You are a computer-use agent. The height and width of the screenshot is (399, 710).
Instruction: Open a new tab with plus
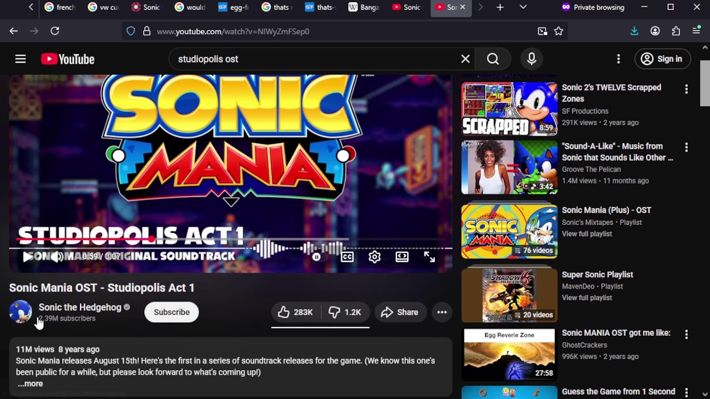click(500, 7)
